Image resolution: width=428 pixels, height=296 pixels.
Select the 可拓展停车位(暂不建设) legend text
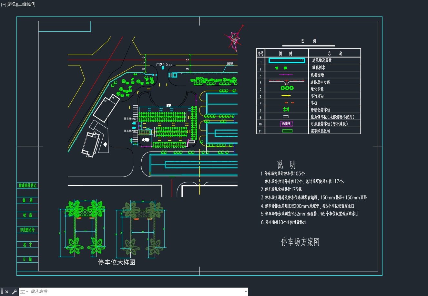click(x=329, y=124)
